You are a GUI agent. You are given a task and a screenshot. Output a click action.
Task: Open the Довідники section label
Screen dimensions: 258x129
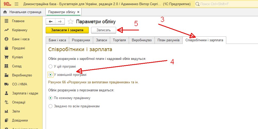20,120
